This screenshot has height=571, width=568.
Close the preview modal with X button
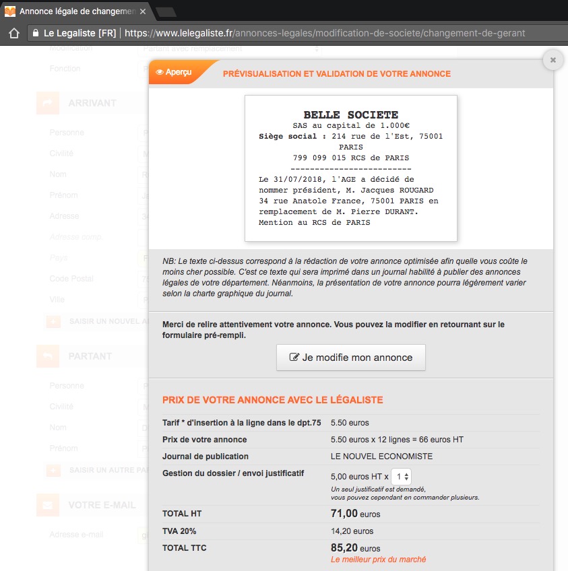tap(553, 60)
